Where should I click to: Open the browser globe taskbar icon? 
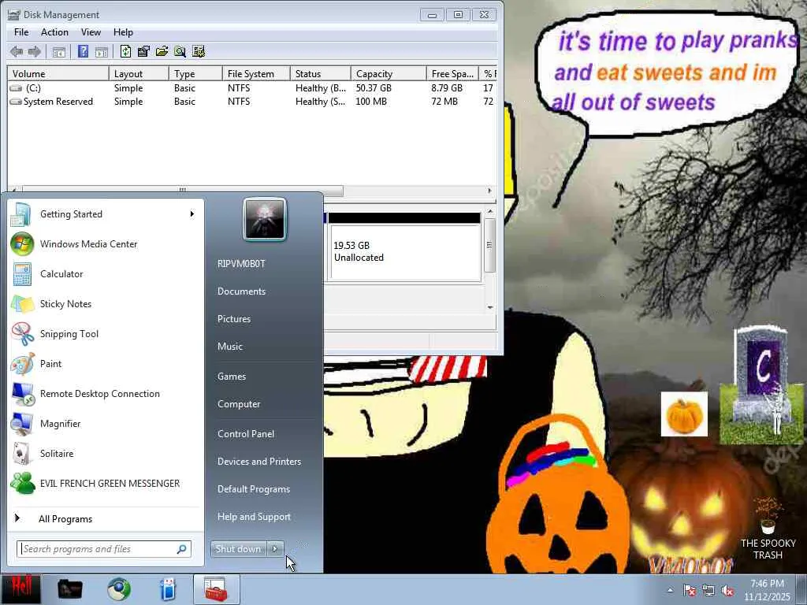coord(119,589)
